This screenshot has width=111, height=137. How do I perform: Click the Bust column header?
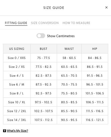click(x=43, y=49)
